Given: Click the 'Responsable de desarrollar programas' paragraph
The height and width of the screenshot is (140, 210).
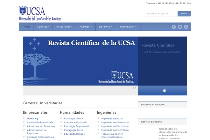Looking at the screenshot, I should [x=173, y=134].
